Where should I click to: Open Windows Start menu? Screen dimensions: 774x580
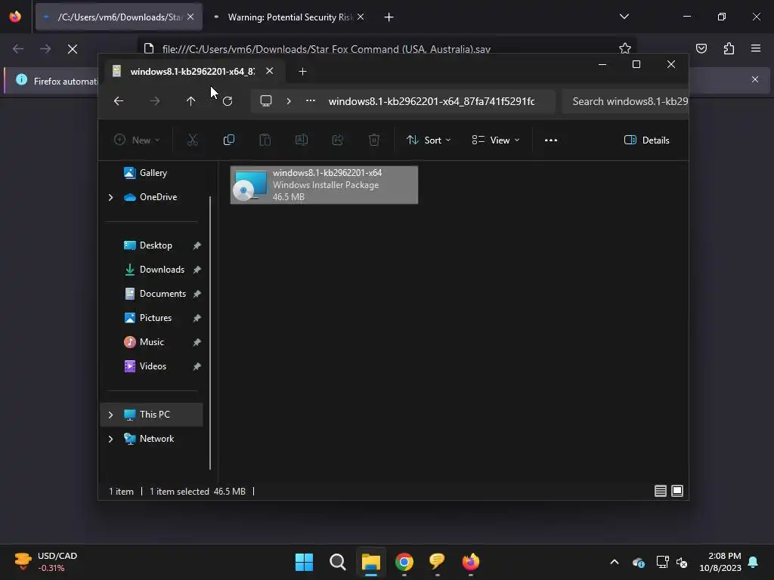(304, 562)
